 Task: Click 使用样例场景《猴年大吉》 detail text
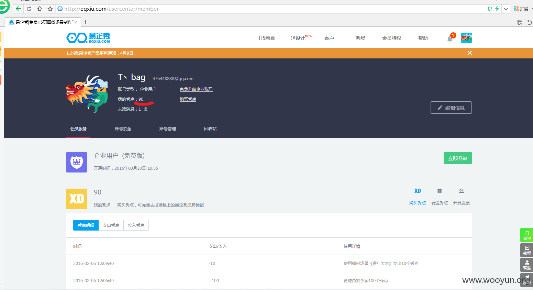coord(381,264)
